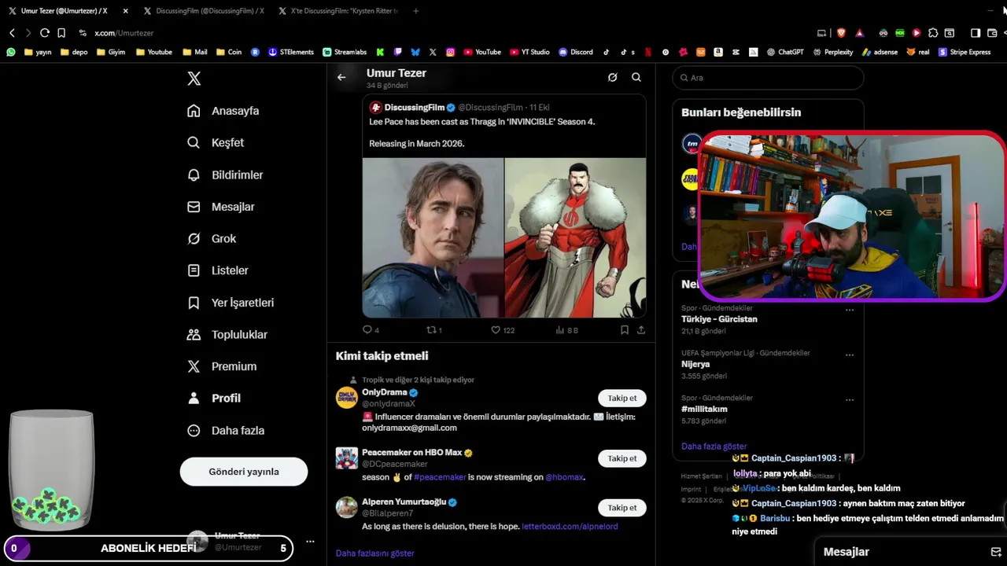Open the new message icon in Mesajlar bar
The image size is (1007, 566).
coord(996,552)
